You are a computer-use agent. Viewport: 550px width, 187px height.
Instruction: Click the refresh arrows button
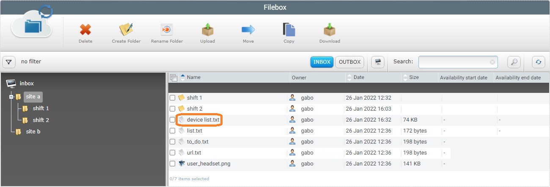539,62
